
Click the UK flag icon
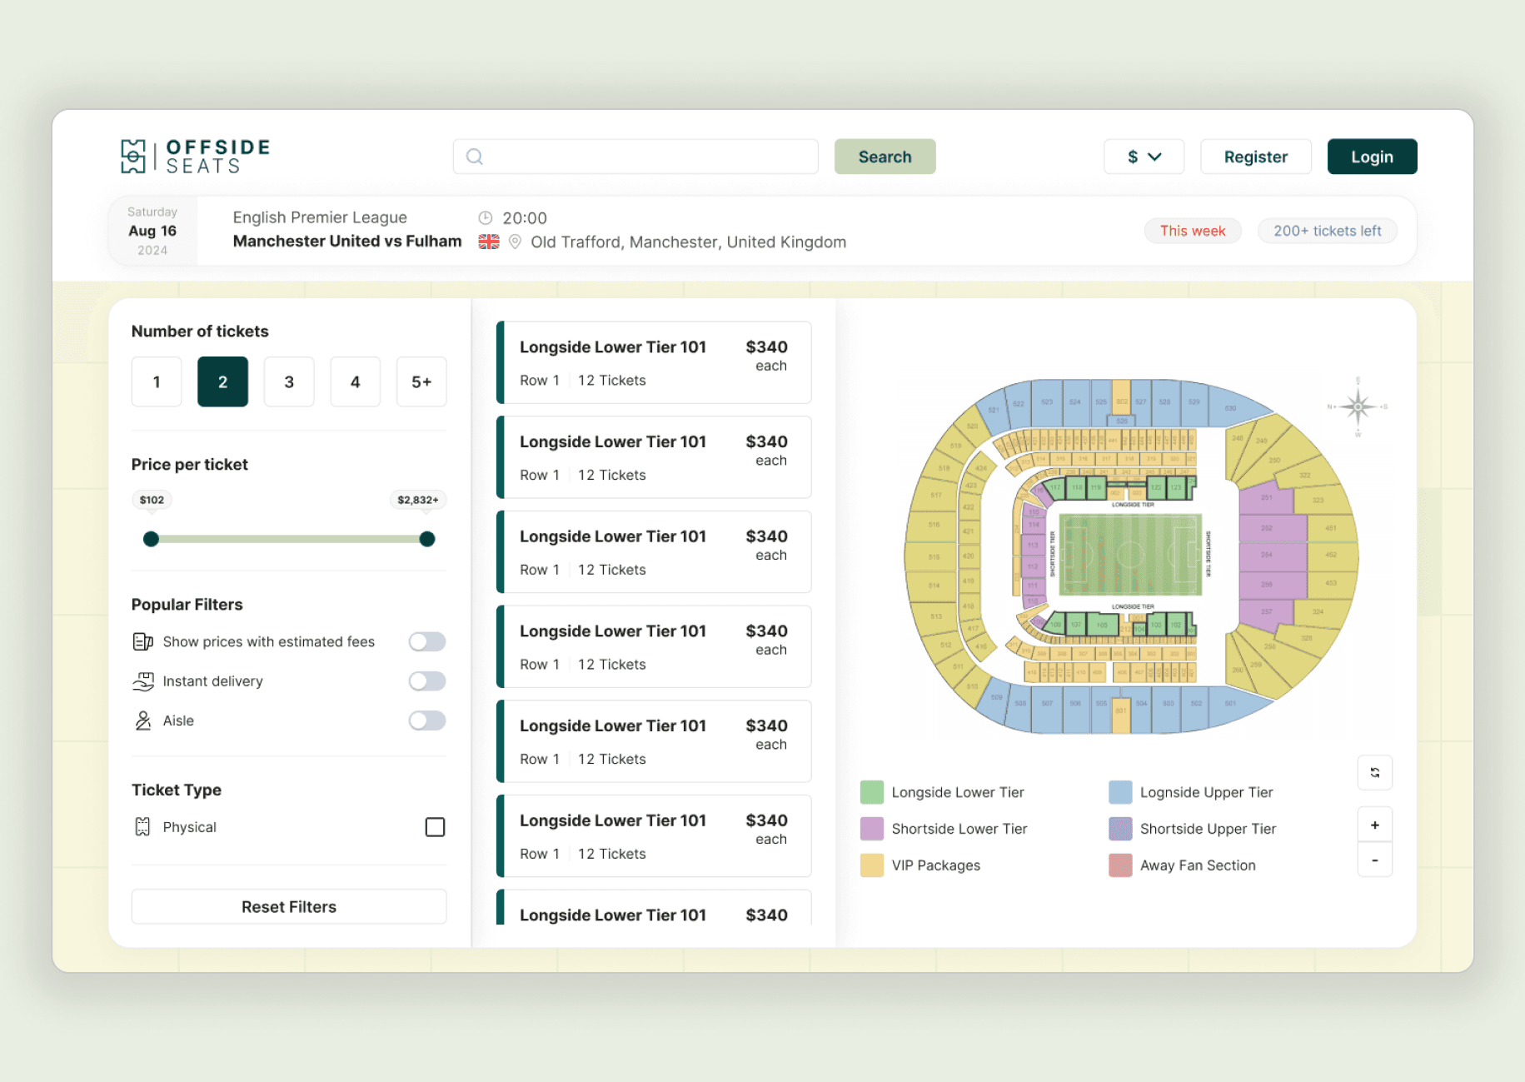click(x=489, y=242)
